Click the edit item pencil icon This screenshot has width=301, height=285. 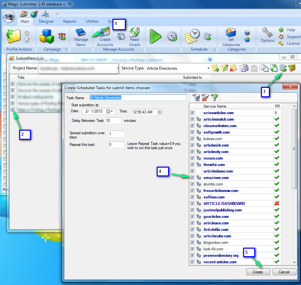click(224, 68)
